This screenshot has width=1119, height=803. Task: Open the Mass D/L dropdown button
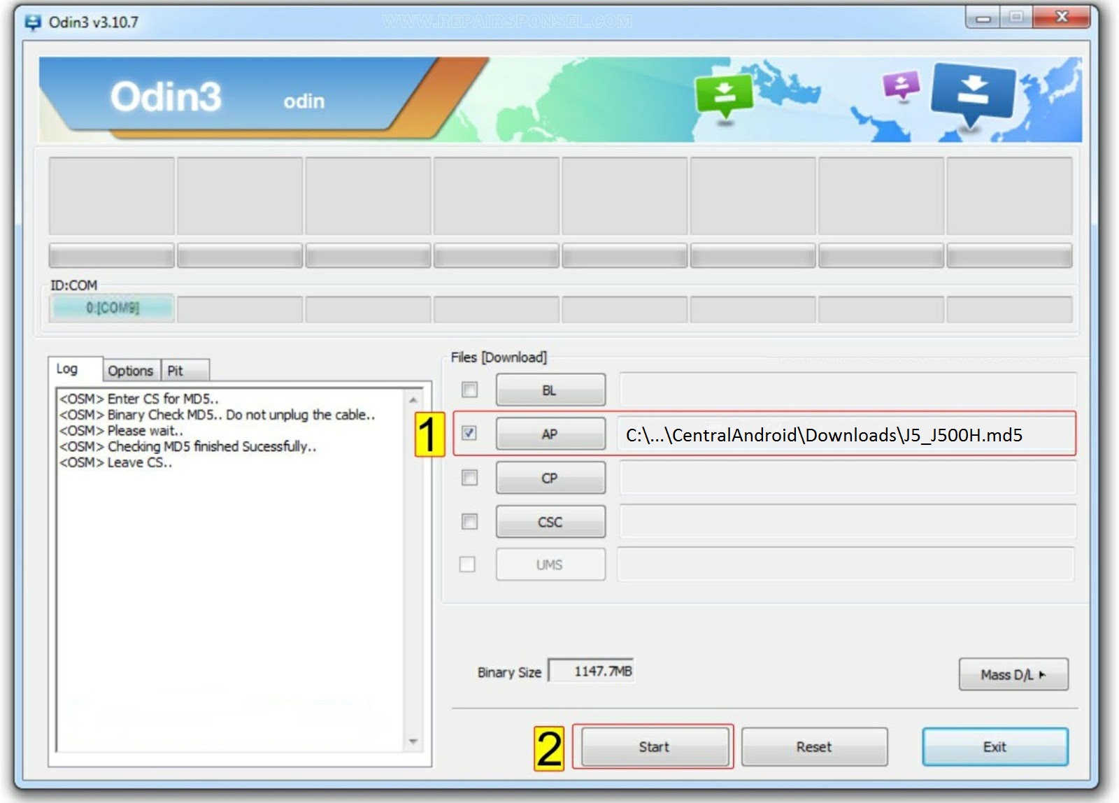(x=1013, y=674)
